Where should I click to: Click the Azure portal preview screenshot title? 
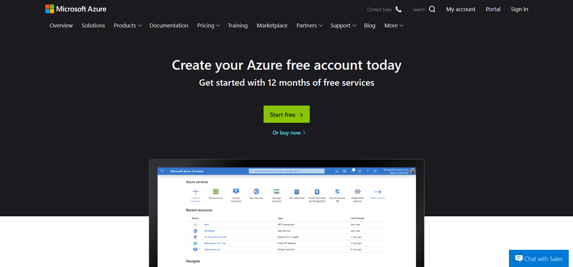tap(187, 171)
